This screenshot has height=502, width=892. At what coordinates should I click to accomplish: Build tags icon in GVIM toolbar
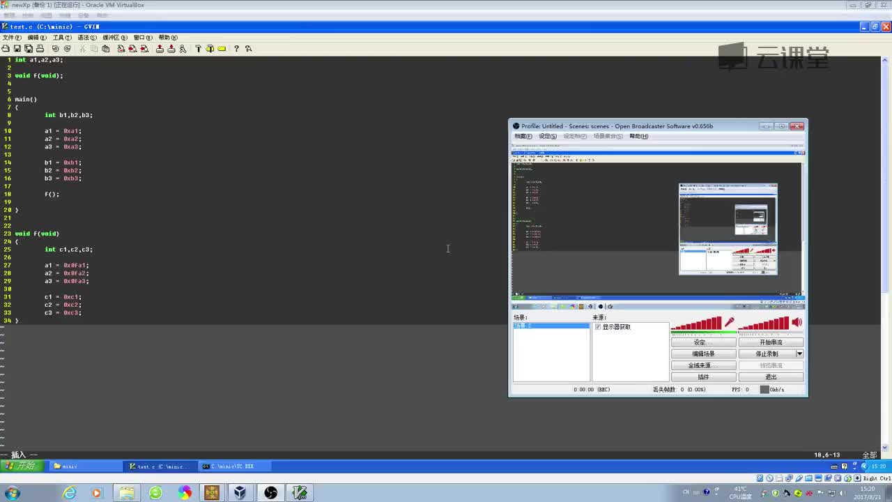tap(210, 49)
